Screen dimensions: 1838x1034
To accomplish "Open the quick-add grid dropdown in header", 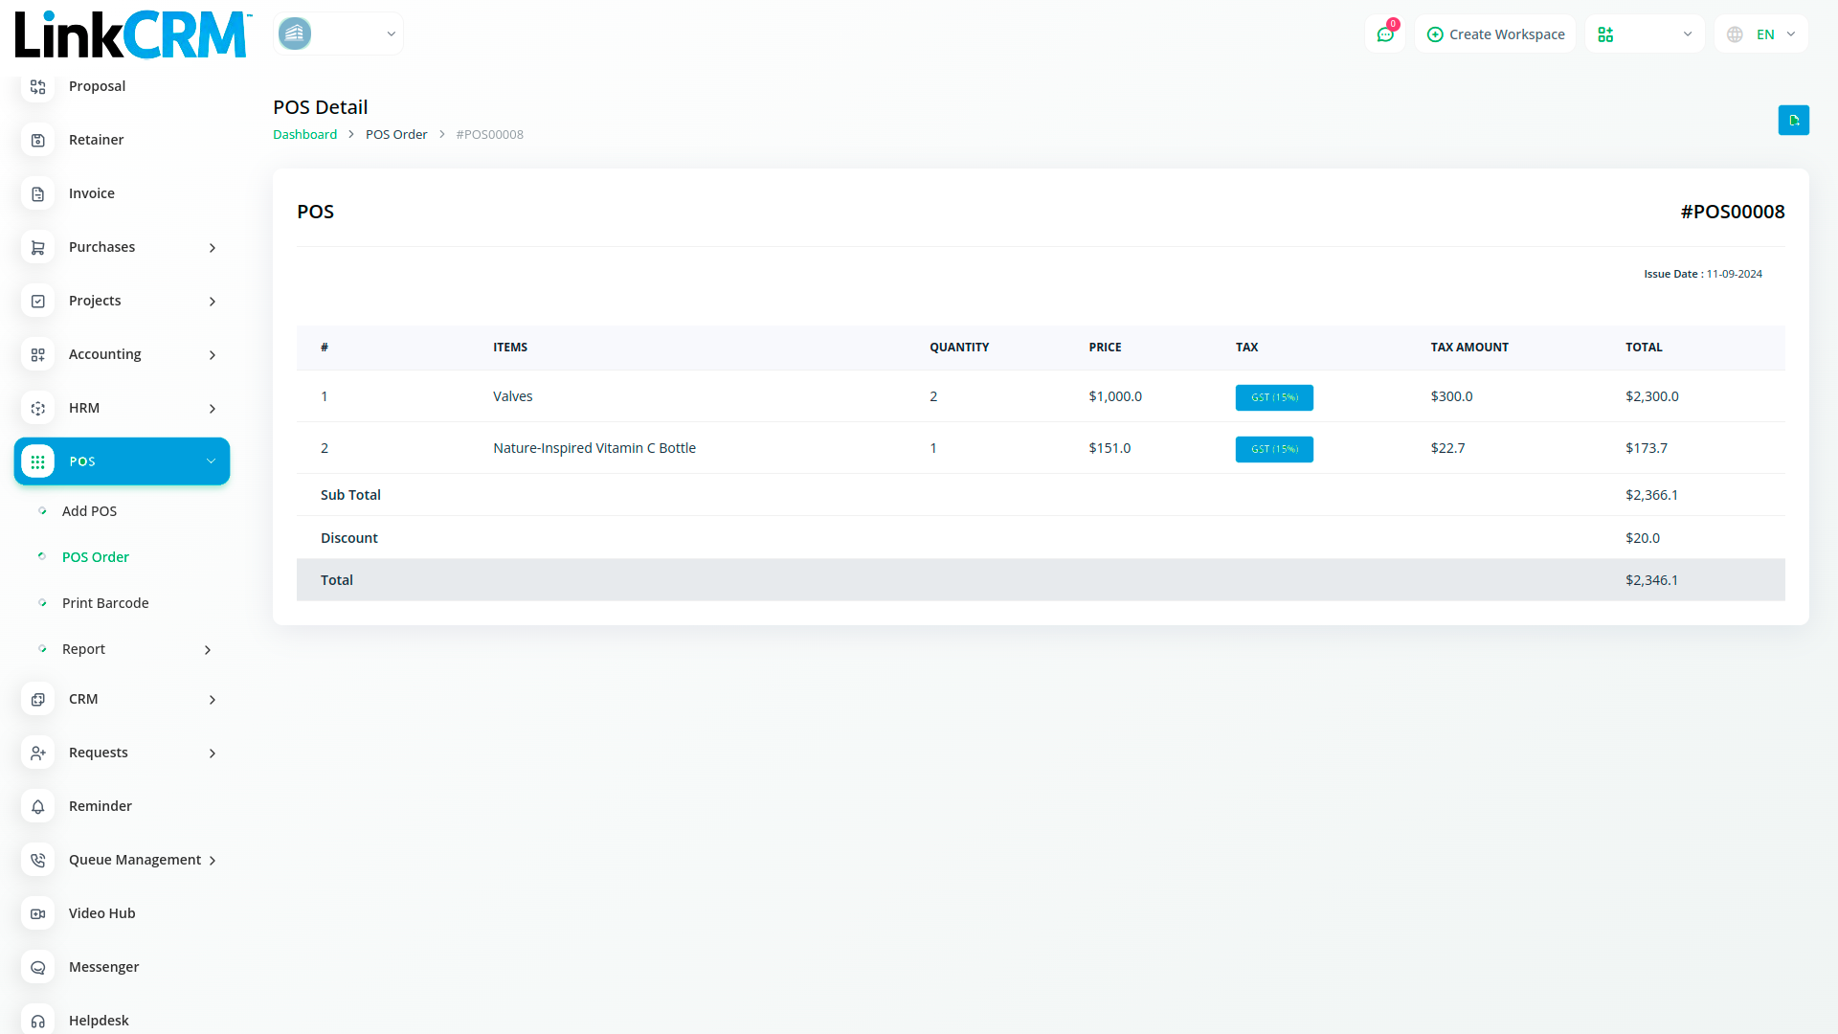I will click(1644, 34).
